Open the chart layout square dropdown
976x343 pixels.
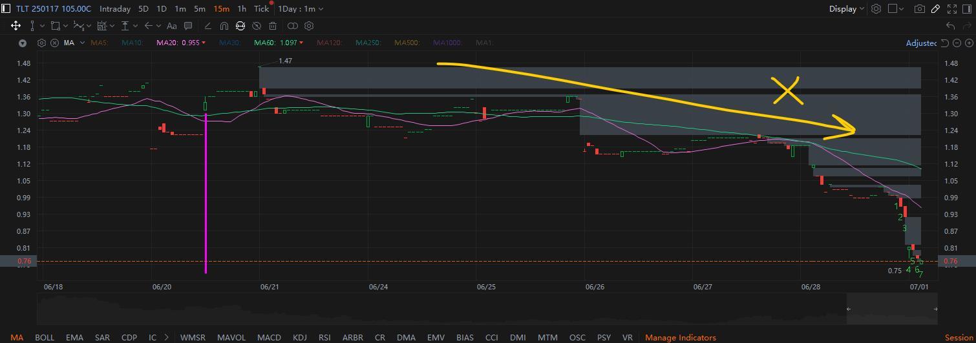[x=896, y=9]
